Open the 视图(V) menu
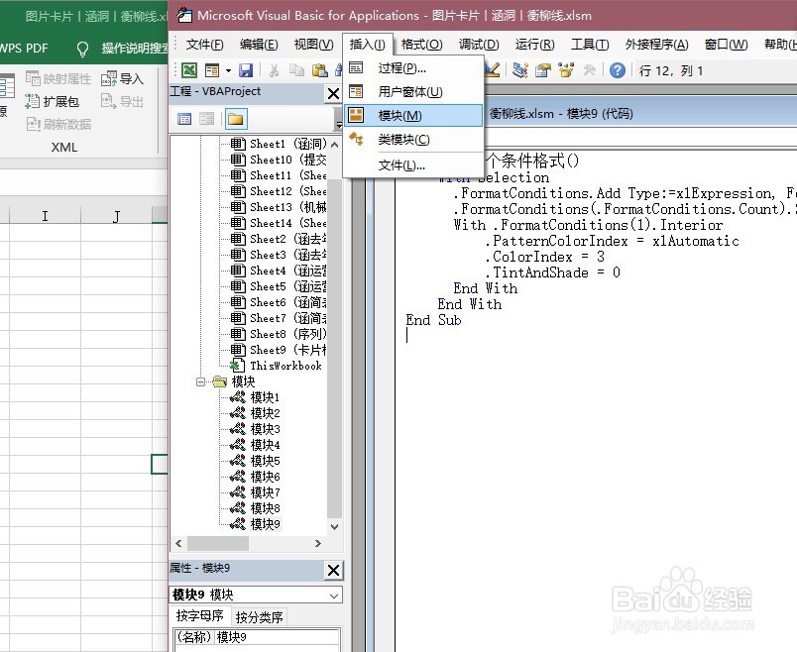The image size is (797, 652). click(313, 45)
